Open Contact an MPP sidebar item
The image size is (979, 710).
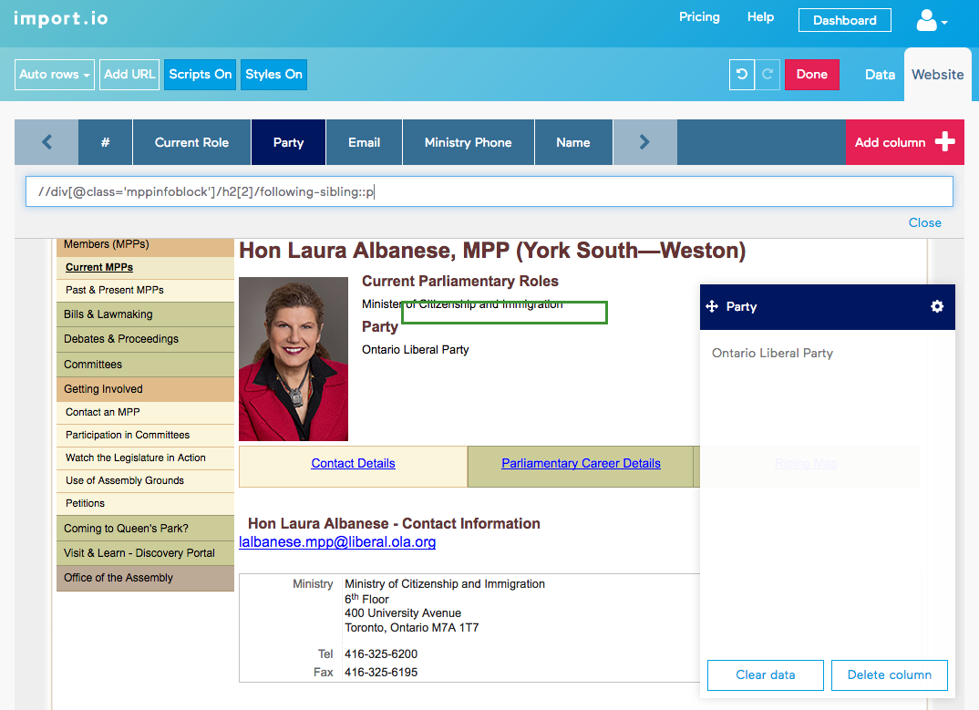pos(145,412)
